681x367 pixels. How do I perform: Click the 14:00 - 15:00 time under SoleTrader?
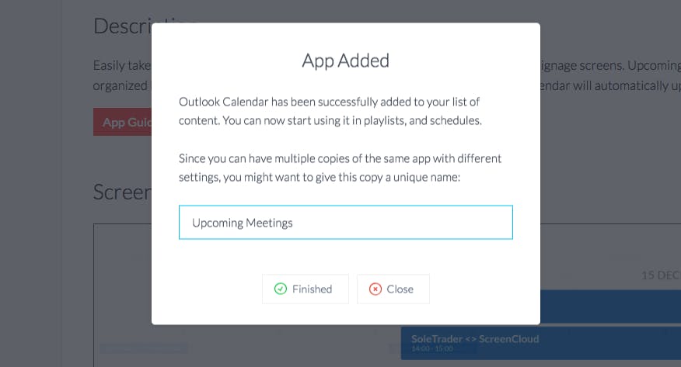pyautogui.click(x=432, y=349)
